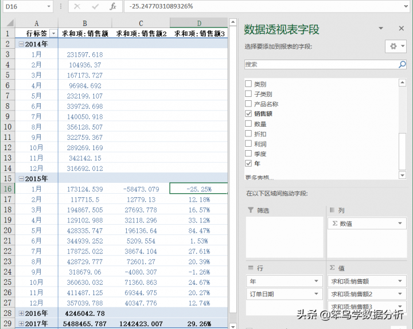This screenshot has width=413, height=329.
Task: Click the 列 area columns icon
Action: click(332, 210)
